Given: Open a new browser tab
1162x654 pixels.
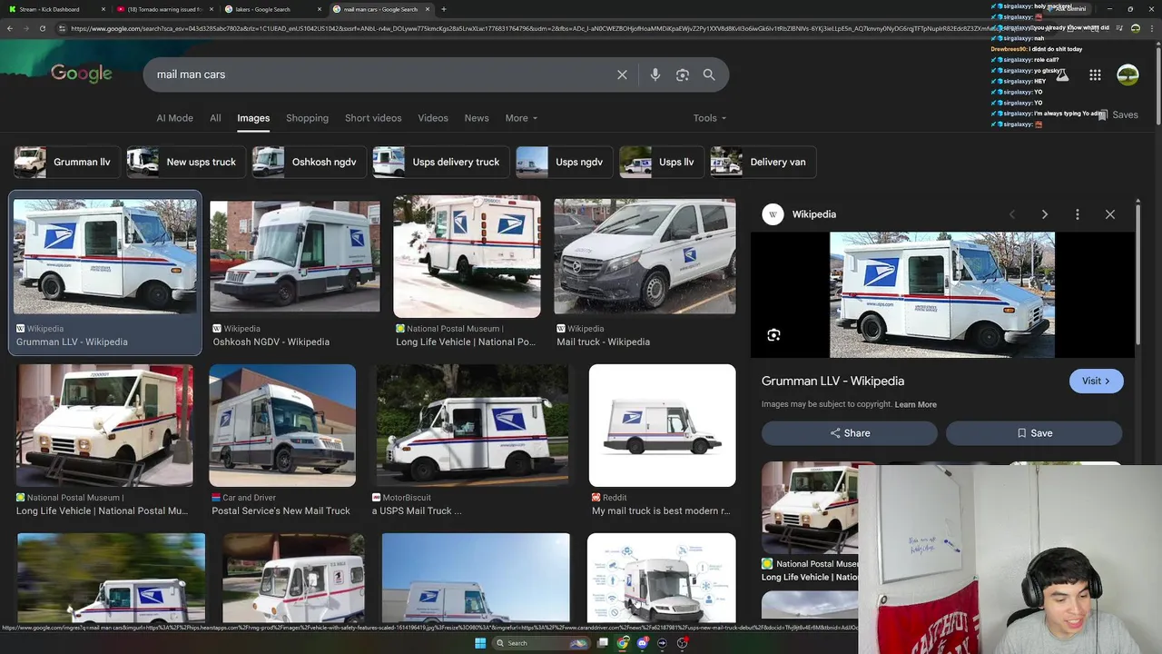Looking at the screenshot, I should point(443,9).
